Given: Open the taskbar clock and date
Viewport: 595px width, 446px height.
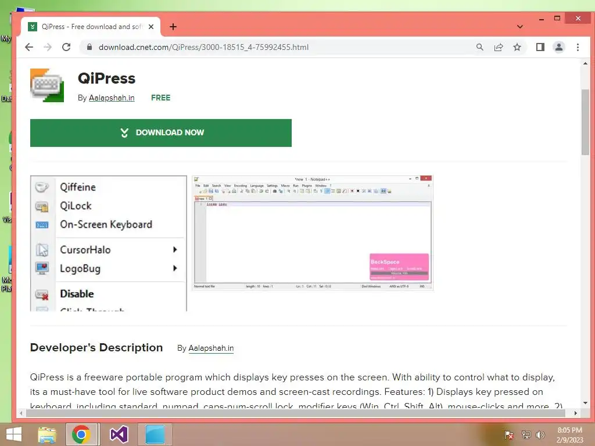Looking at the screenshot, I should (x=569, y=435).
